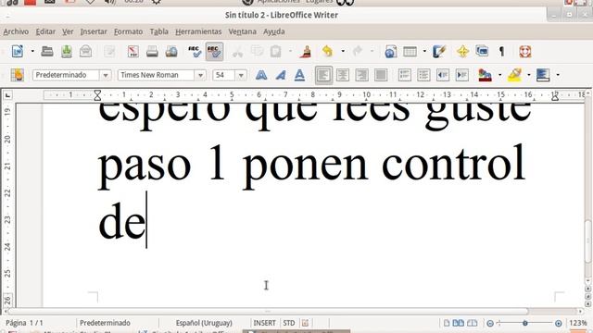Toggle Underline formatting

pos(299,75)
